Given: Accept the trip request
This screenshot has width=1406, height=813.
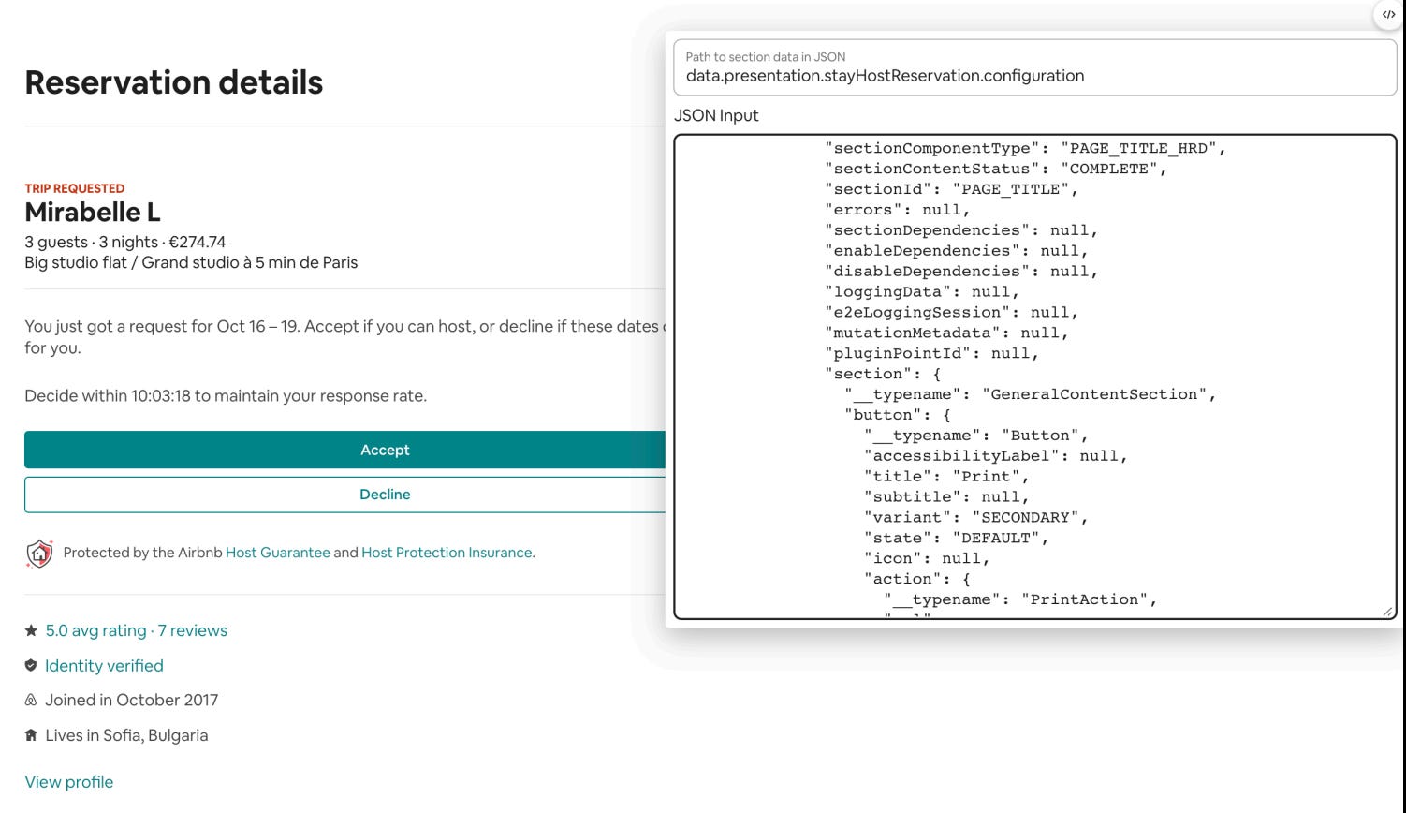Looking at the screenshot, I should coord(344,450).
